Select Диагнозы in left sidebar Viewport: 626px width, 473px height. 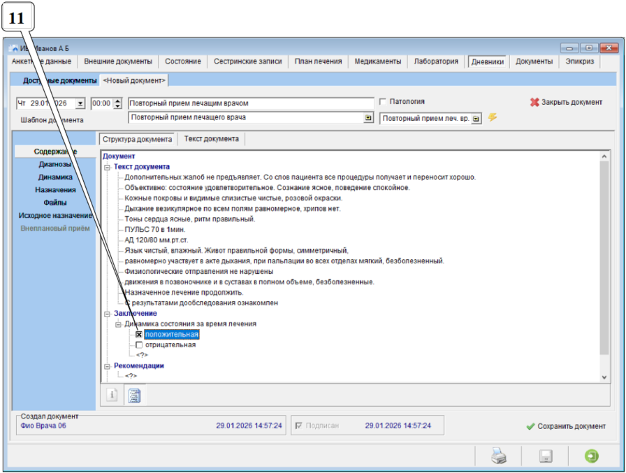pyautogui.click(x=55, y=164)
